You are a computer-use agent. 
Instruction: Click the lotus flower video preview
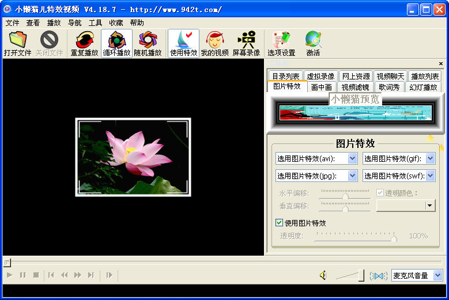point(133,157)
